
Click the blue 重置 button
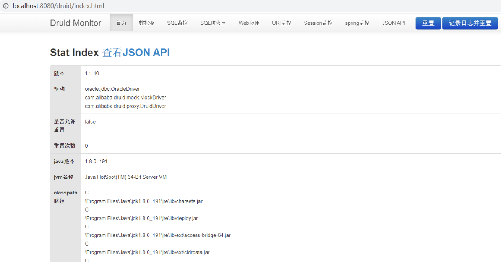pos(428,23)
